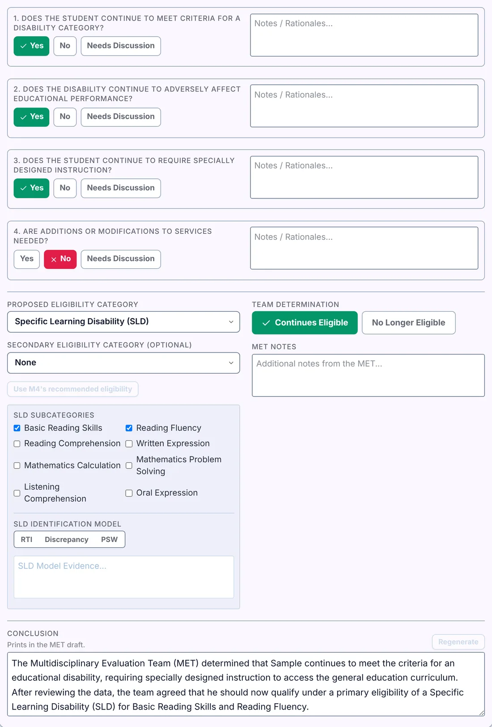
Task: Click the Regenerate conclusion button
Action: tap(458, 642)
